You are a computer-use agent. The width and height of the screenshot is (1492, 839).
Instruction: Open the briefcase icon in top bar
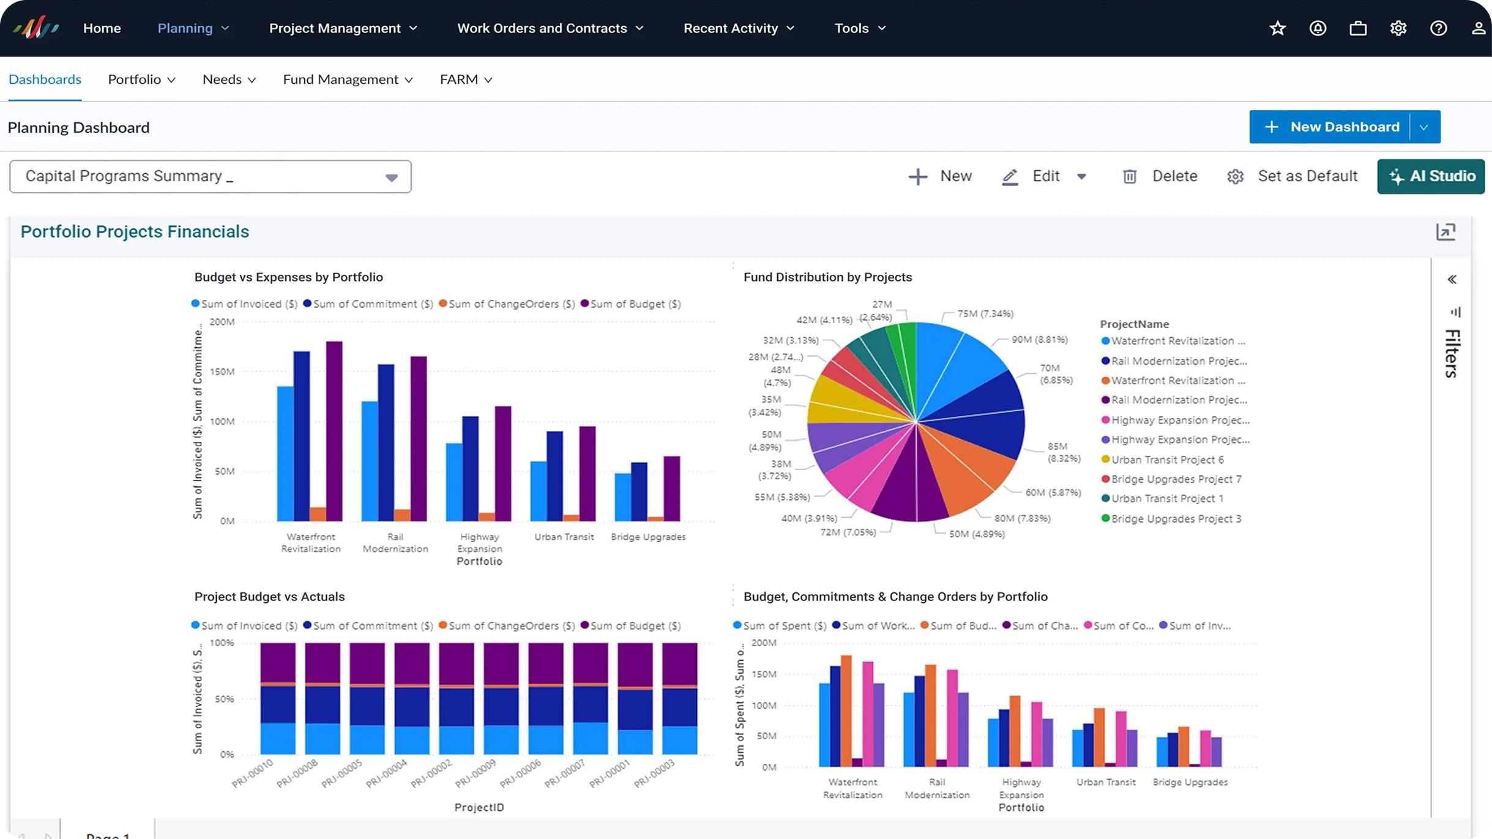coord(1358,28)
